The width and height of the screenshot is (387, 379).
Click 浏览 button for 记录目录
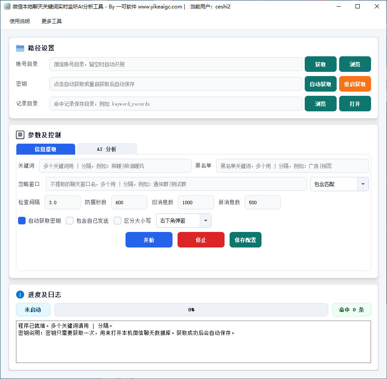click(320, 104)
